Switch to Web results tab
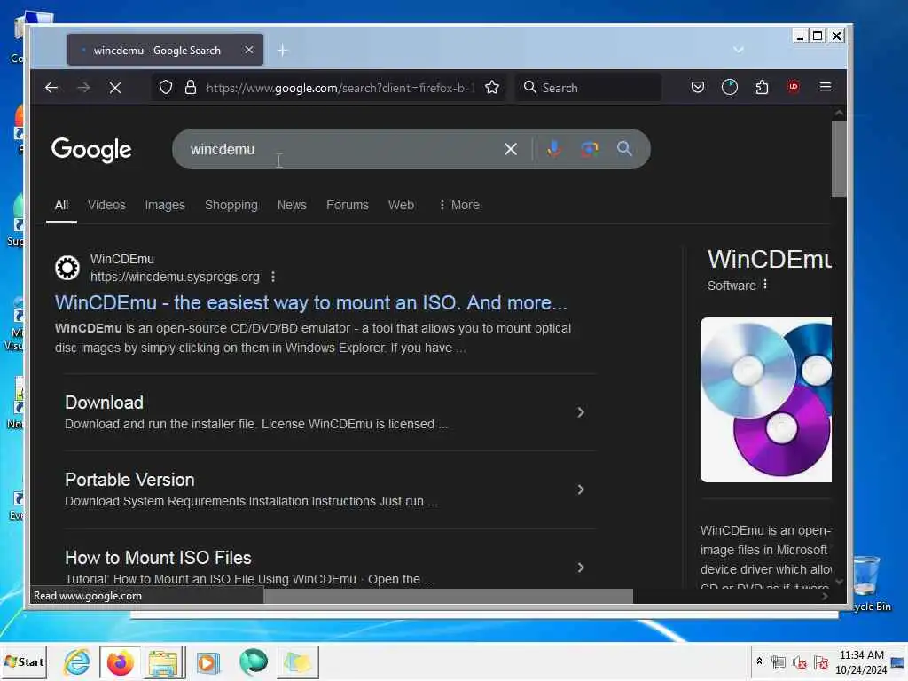The height and width of the screenshot is (681, 908). [401, 205]
